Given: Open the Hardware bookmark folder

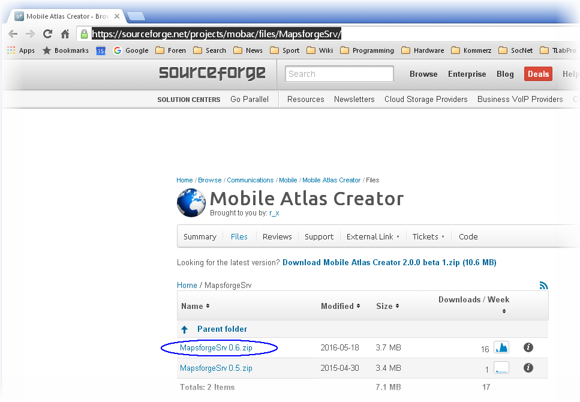Looking at the screenshot, I should pyautogui.click(x=423, y=50).
